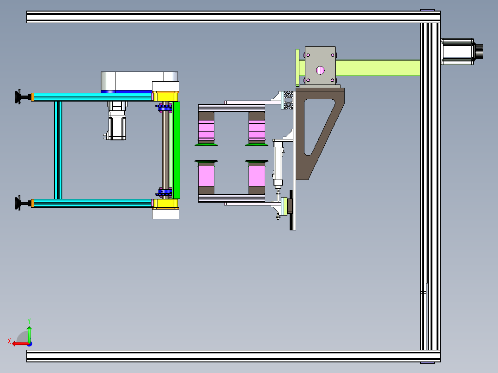Image resolution: width=498 pixels, height=373 pixels.
Task: Select the upper blue sprocket on the shaft
Action: coord(164,109)
